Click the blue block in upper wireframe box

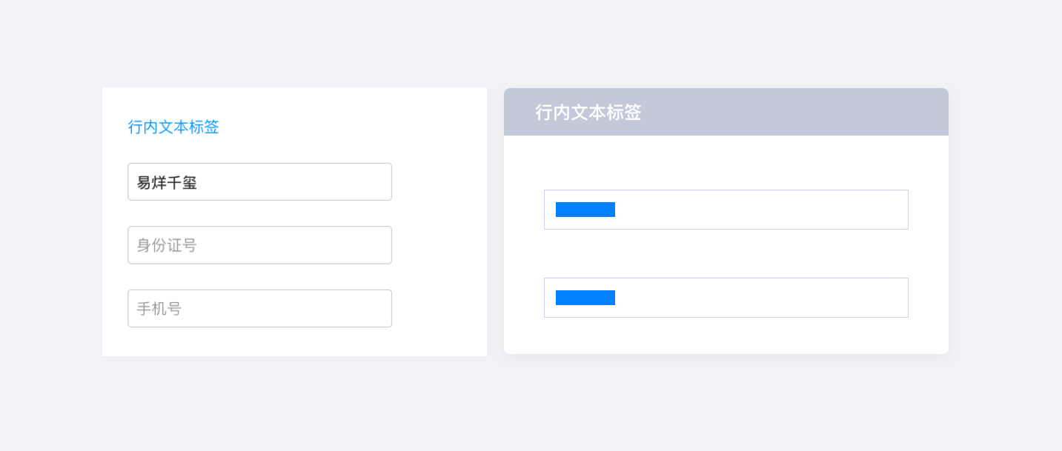tap(585, 210)
